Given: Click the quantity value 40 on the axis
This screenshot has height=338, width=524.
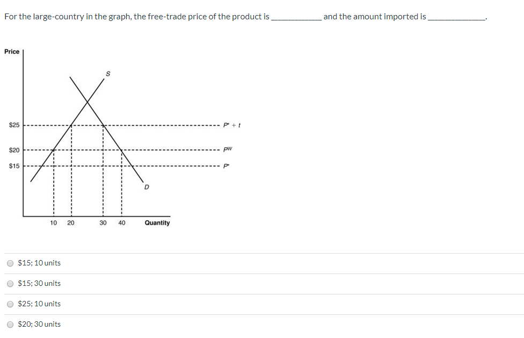Looking at the screenshot, I should coord(121,222).
